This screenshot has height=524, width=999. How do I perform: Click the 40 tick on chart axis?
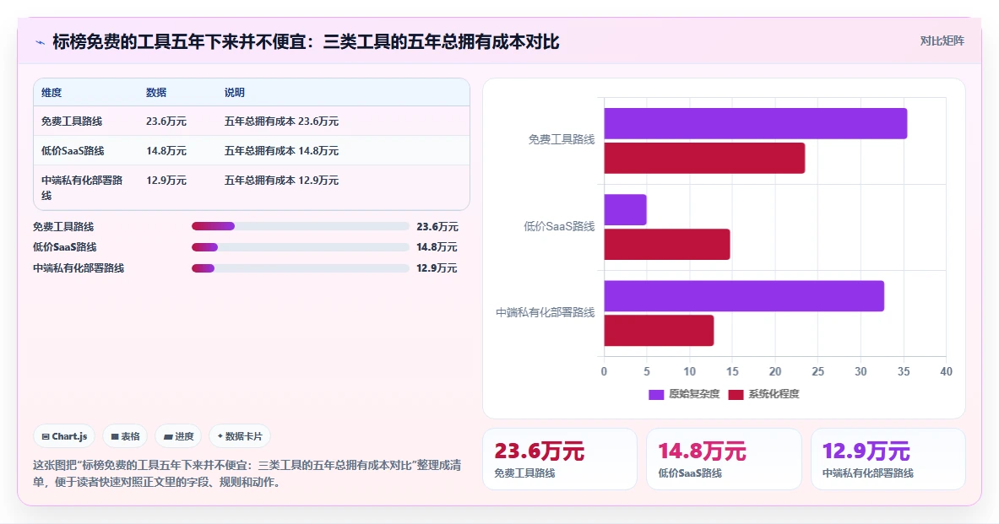(946, 372)
